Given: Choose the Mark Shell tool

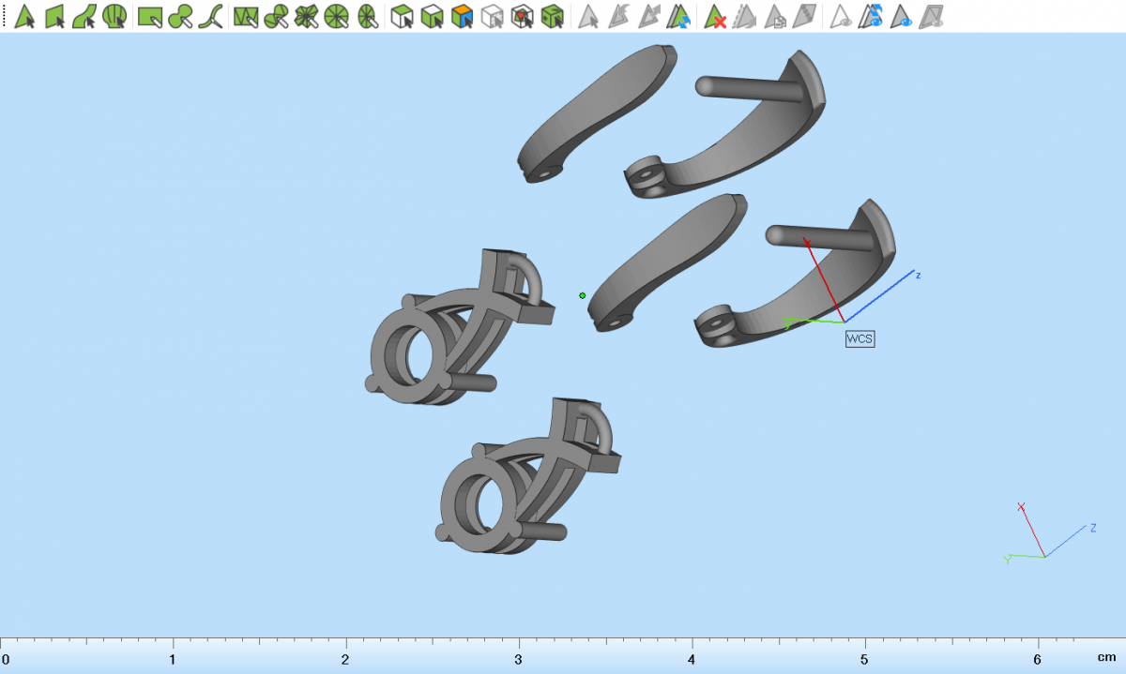Looking at the screenshot, I should tap(114, 16).
